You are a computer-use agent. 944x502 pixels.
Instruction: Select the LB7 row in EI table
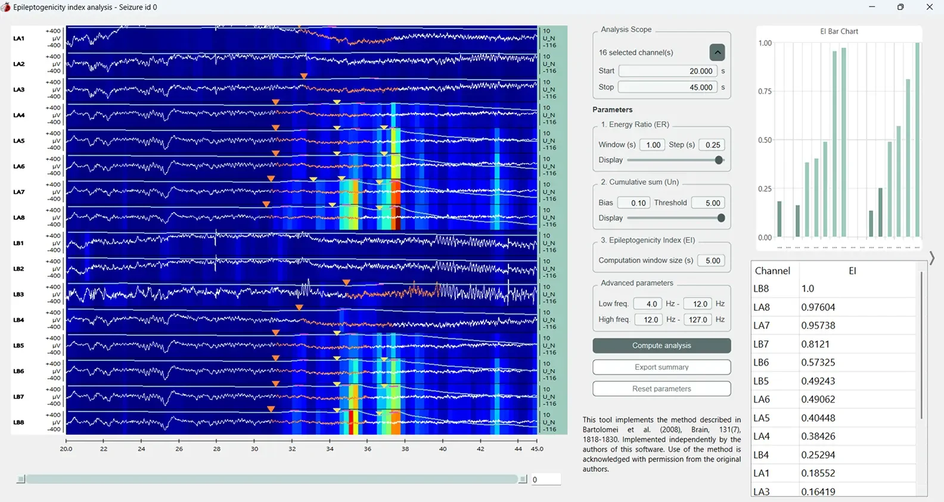click(834, 344)
